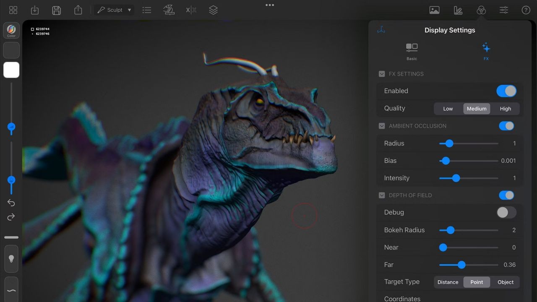
Task: Open the post-process FX icon
Action: pos(481,10)
